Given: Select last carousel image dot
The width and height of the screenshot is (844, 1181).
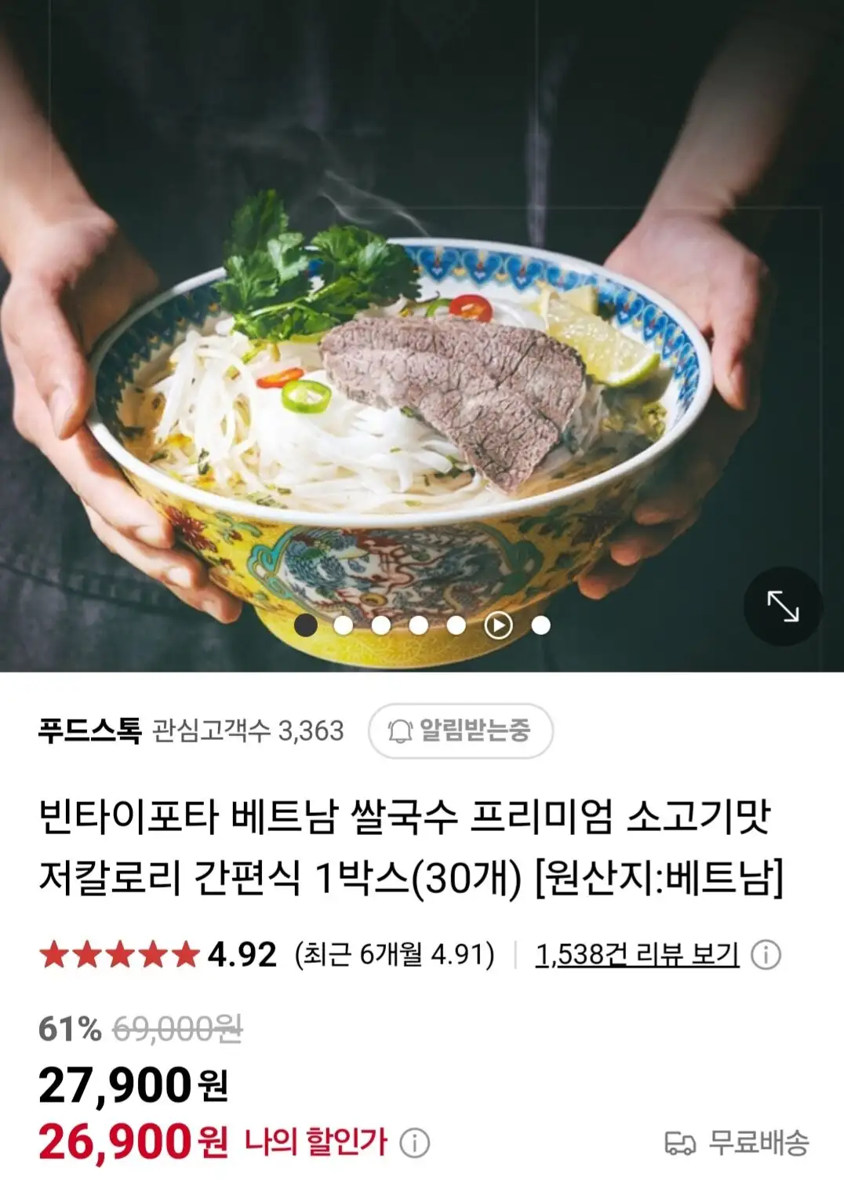Looking at the screenshot, I should (x=541, y=625).
